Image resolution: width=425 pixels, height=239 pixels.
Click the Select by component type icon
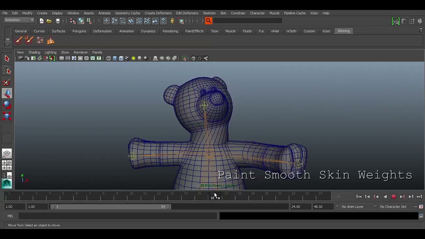(x=89, y=21)
